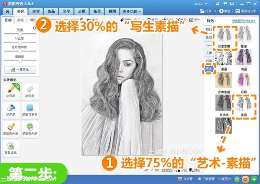Apply the 蜡笔 crayon effect thumbnail

(x=244, y=35)
